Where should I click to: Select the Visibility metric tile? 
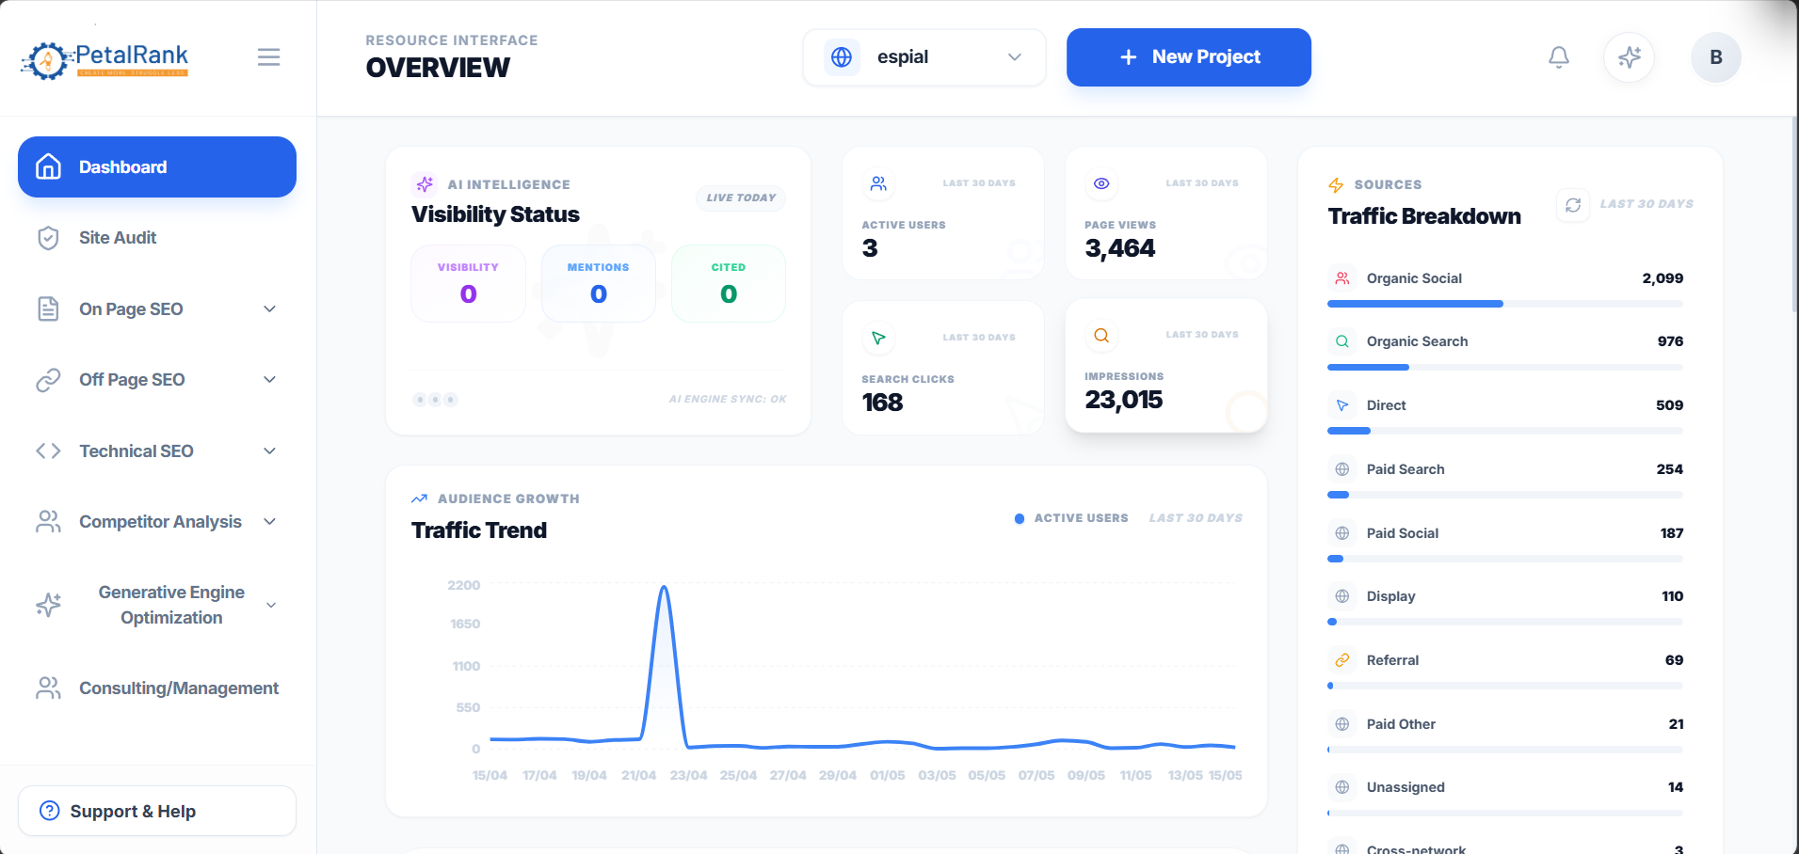[x=468, y=283]
